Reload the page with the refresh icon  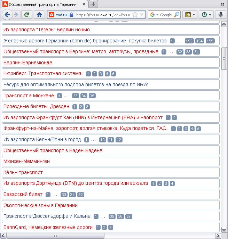point(27,15)
